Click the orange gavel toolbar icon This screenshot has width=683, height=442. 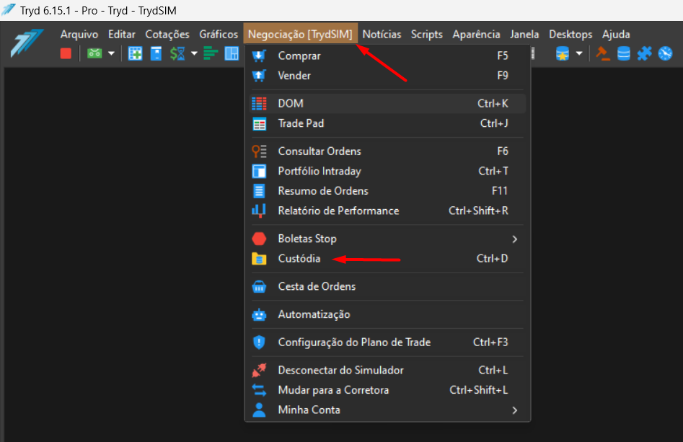pyautogui.click(x=603, y=53)
